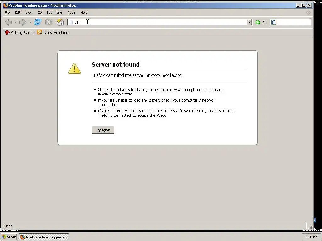Click the Getting Started bookmark icon
This screenshot has width=322, height=241.
(7, 32)
